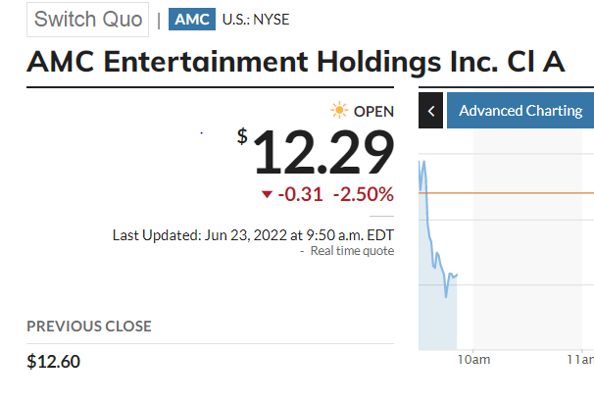This screenshot has width=594, height=403.
Task: Click the Last Updated timestamp text
Action: (253, 235)
